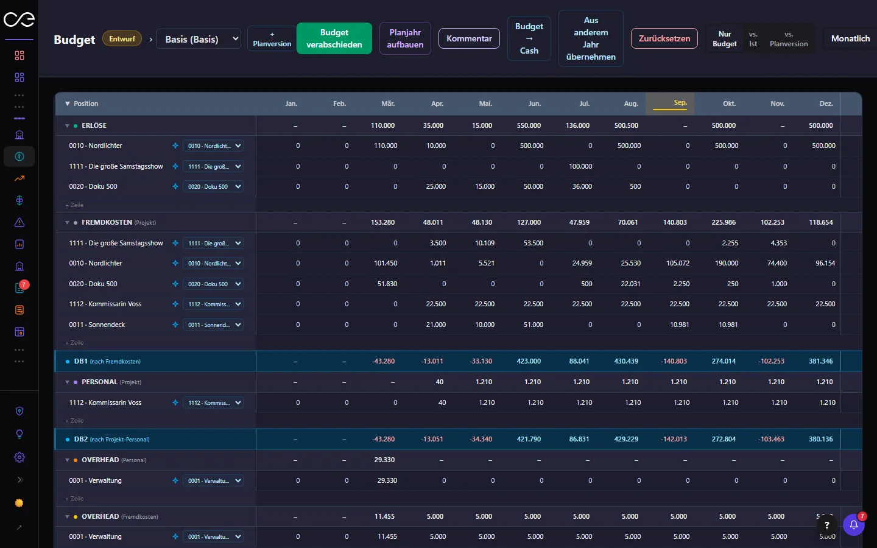Open settings via the gear icon
The height and width of the screenshot is (548, 877).
pos(19,457)
